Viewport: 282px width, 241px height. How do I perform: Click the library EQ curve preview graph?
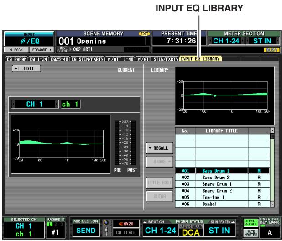225,96
